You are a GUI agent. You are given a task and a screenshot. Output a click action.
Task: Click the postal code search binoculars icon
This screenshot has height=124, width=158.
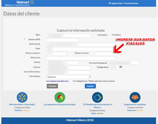121,67
